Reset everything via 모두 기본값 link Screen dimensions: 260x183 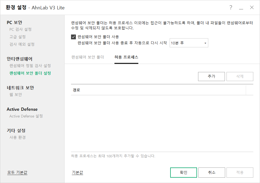tap(17, 172)
